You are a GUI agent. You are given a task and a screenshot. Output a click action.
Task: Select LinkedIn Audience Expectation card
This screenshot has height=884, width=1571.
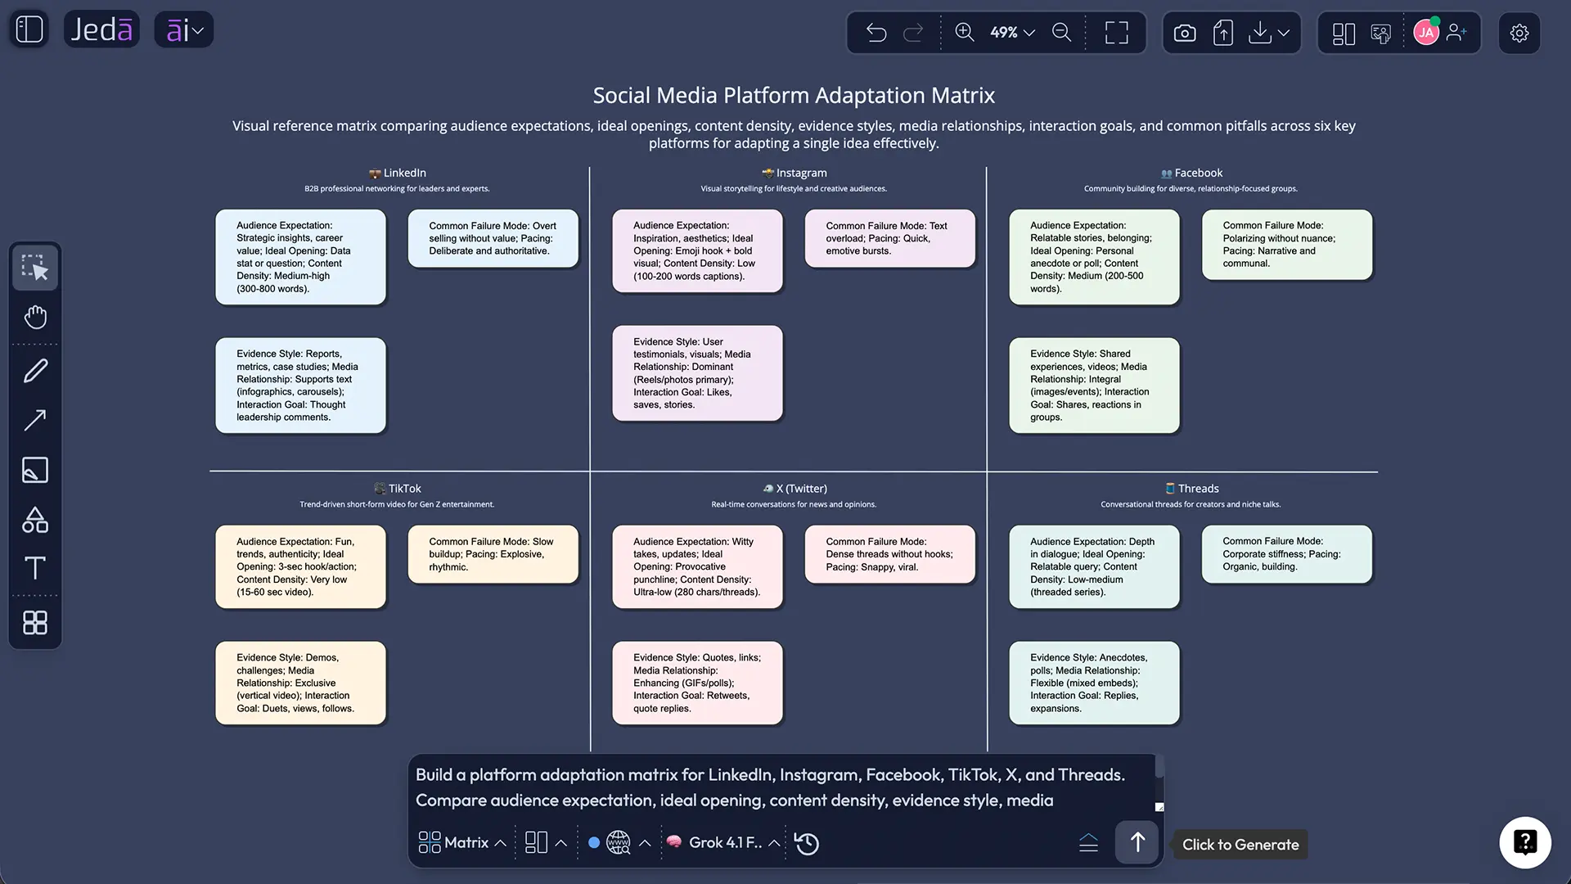(x=300, y=257)
